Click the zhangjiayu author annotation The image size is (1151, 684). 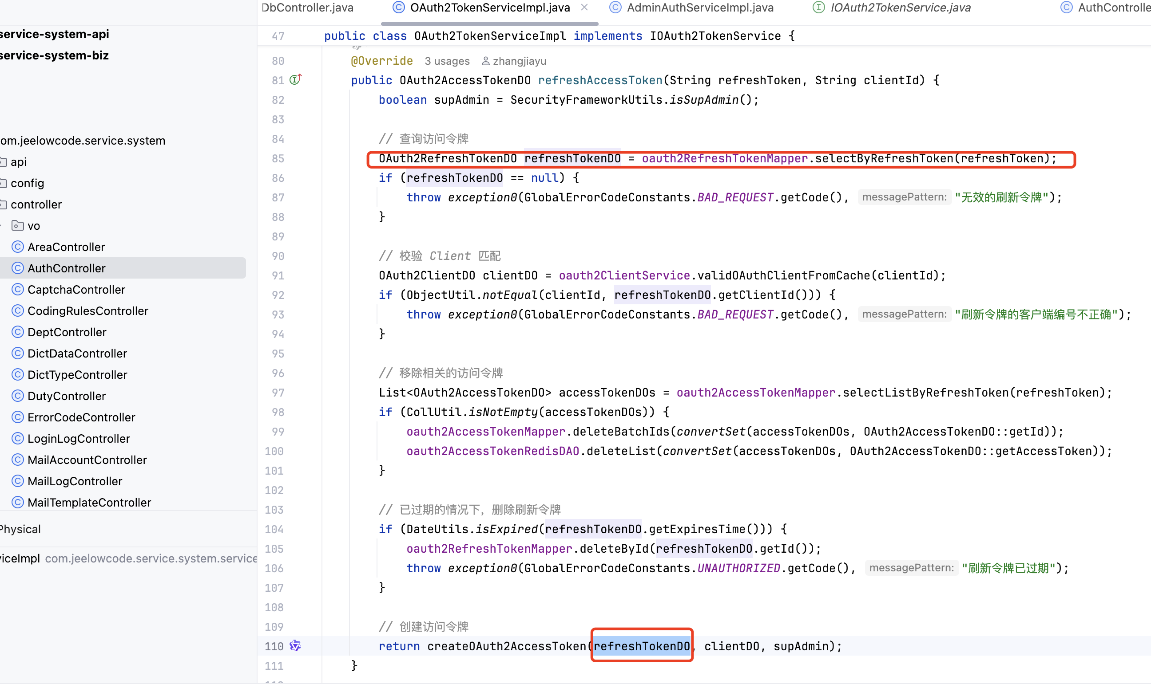519,61
